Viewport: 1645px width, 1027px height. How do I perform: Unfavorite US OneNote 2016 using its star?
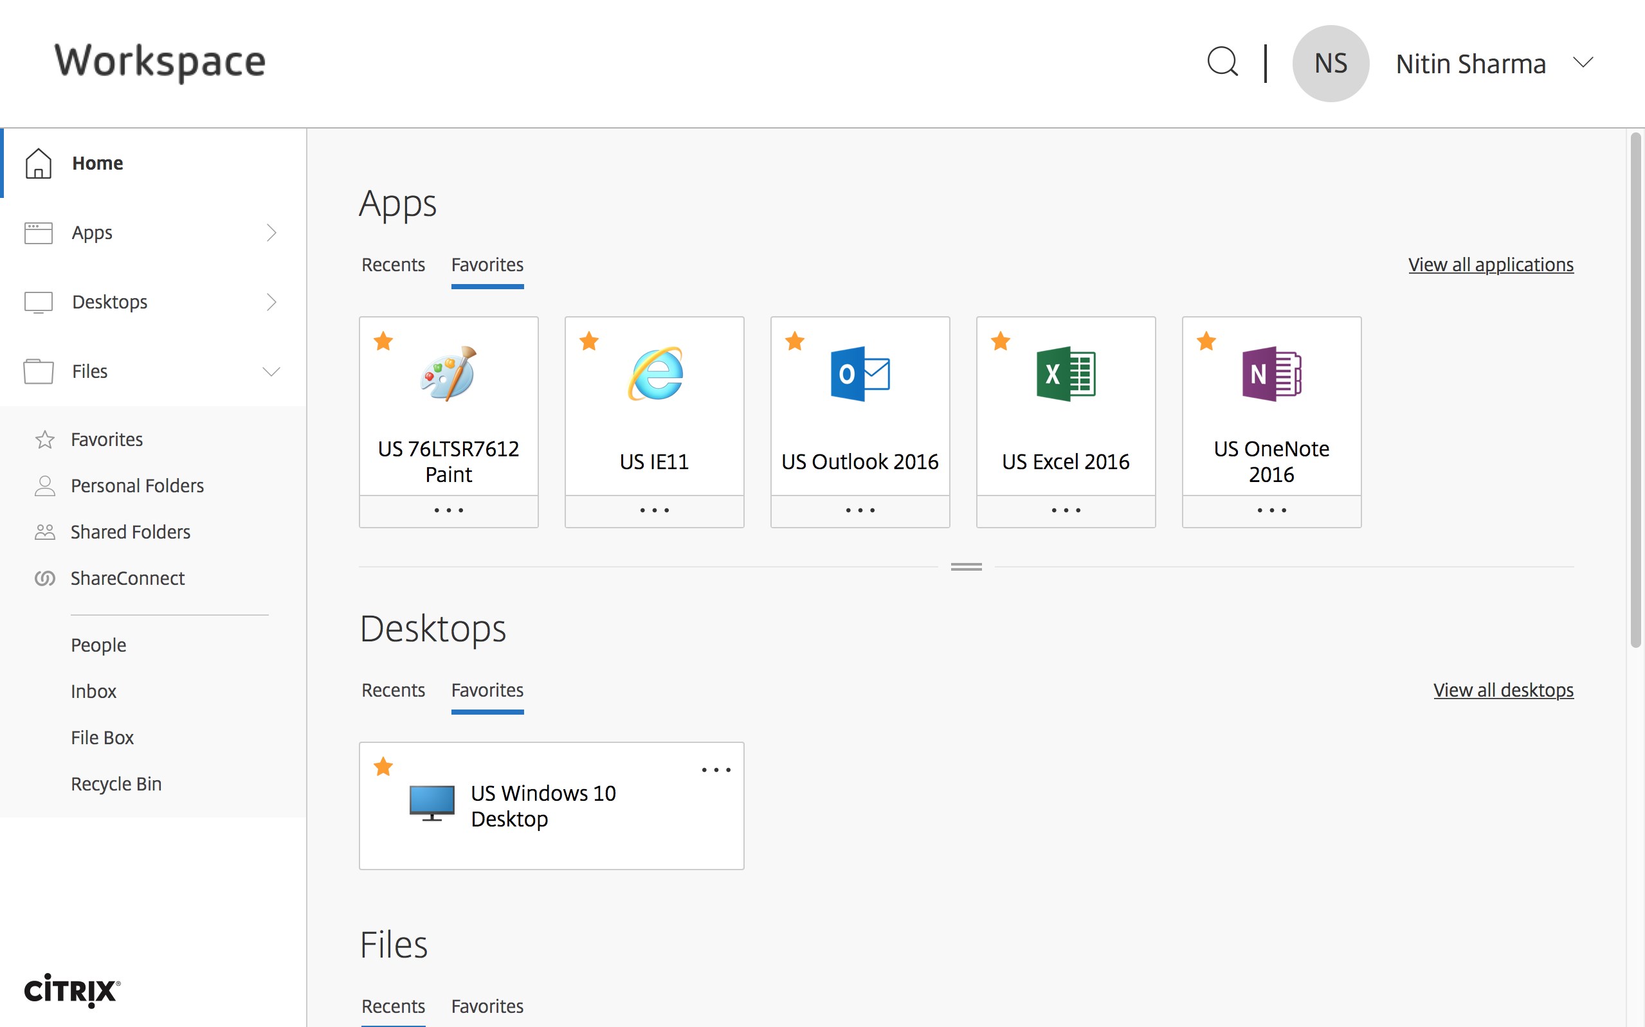point(1207,341)
